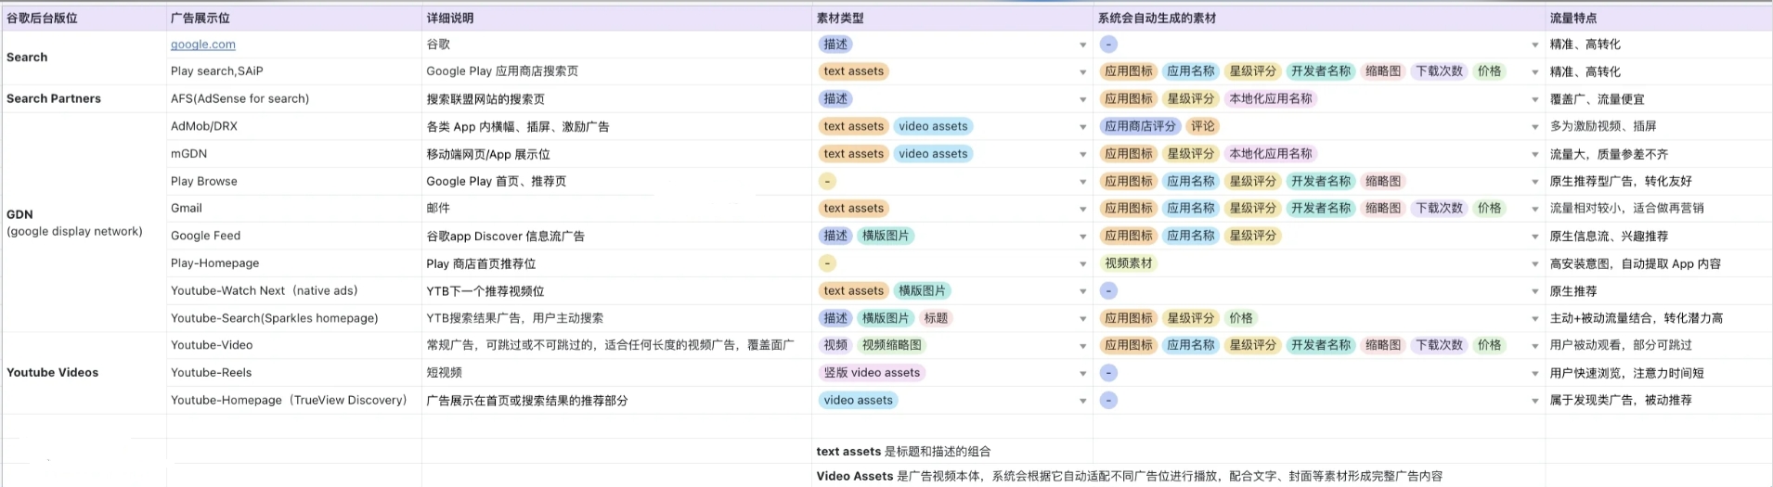1773x487 pixels.
Task: Select the 流量特点 column header
Action: click(x=1659, y=18)
